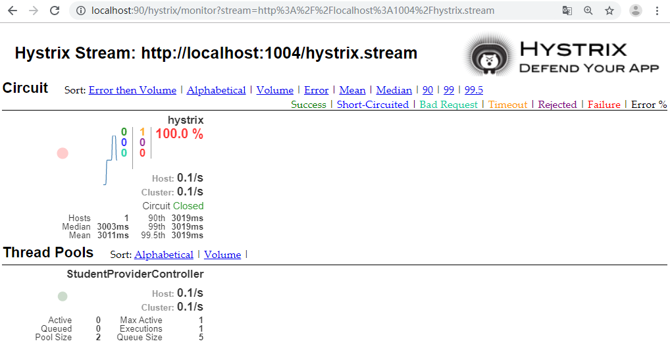This screenshot has width=670, height=358.
Task: Click the Hystrix Stream page heading
Action: point(216,53)
